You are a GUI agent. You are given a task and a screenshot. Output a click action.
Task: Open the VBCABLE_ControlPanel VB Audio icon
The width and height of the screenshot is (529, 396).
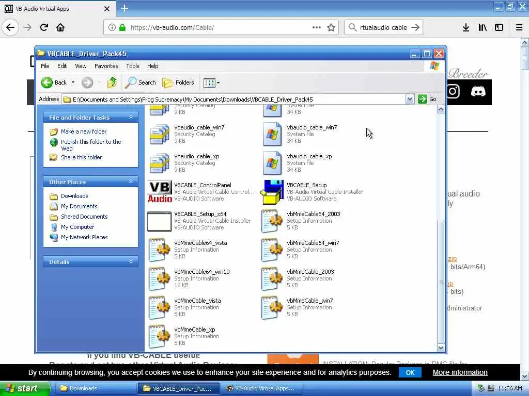160,192
